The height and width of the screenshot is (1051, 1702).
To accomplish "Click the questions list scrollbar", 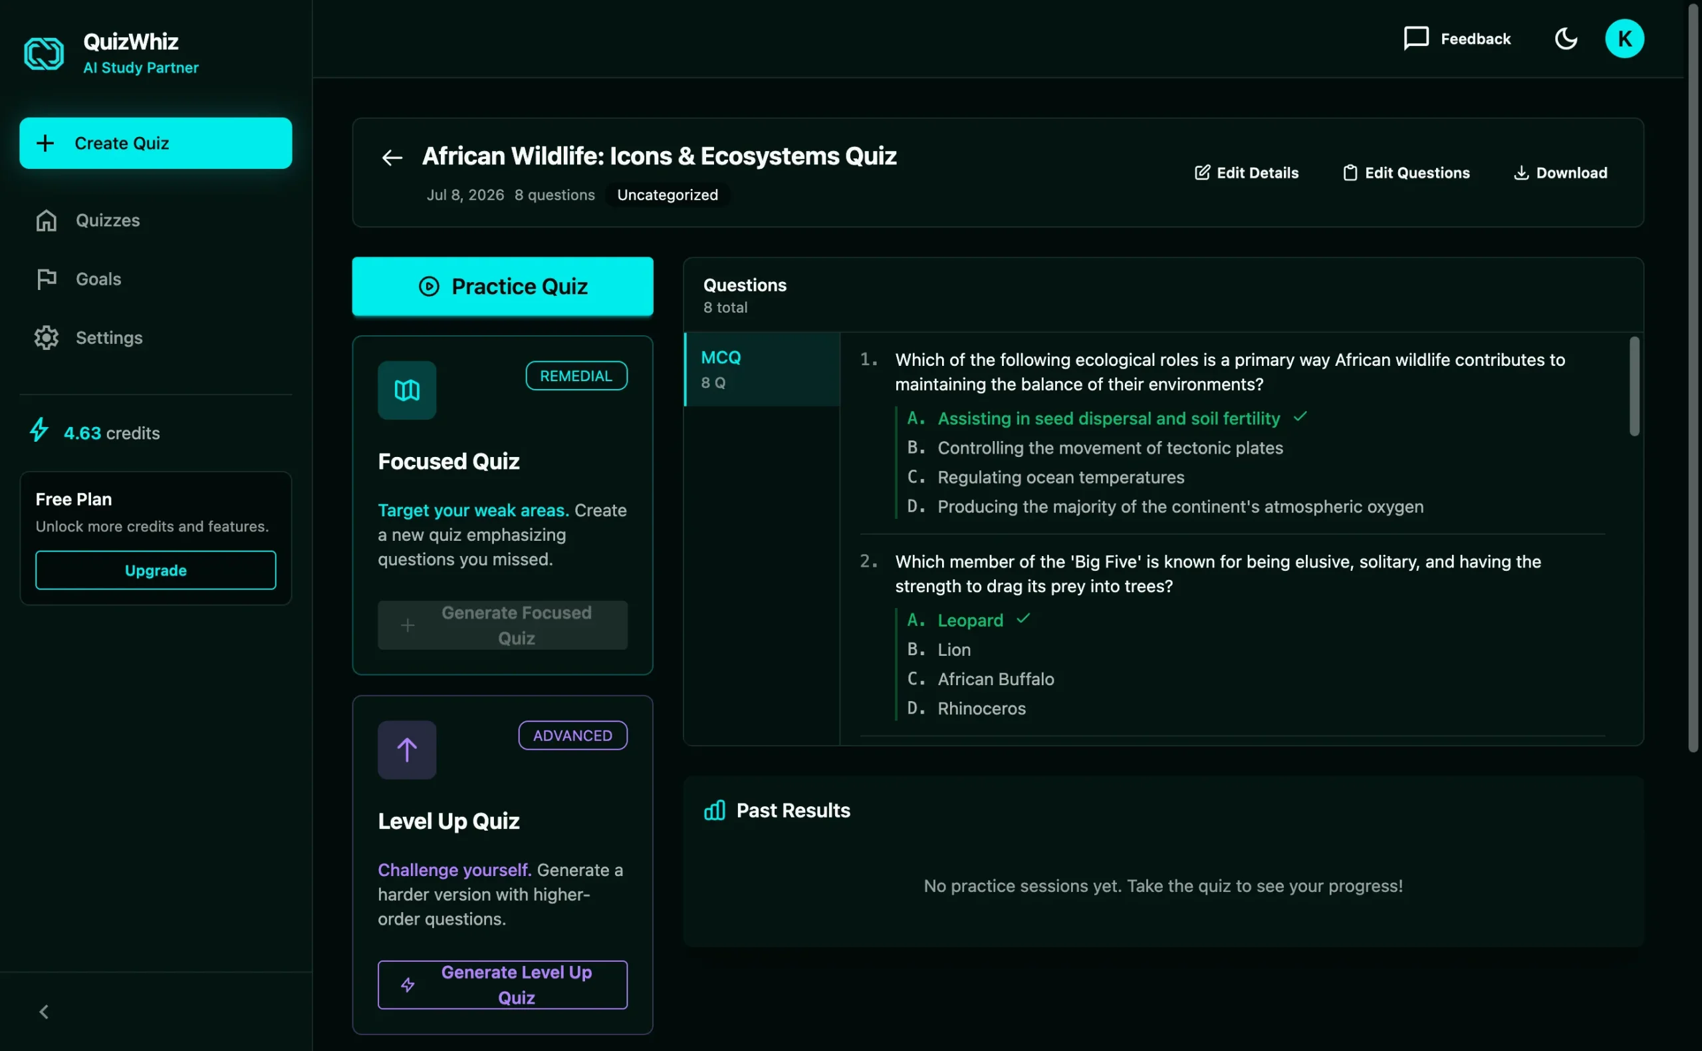I will (1634, 386).
